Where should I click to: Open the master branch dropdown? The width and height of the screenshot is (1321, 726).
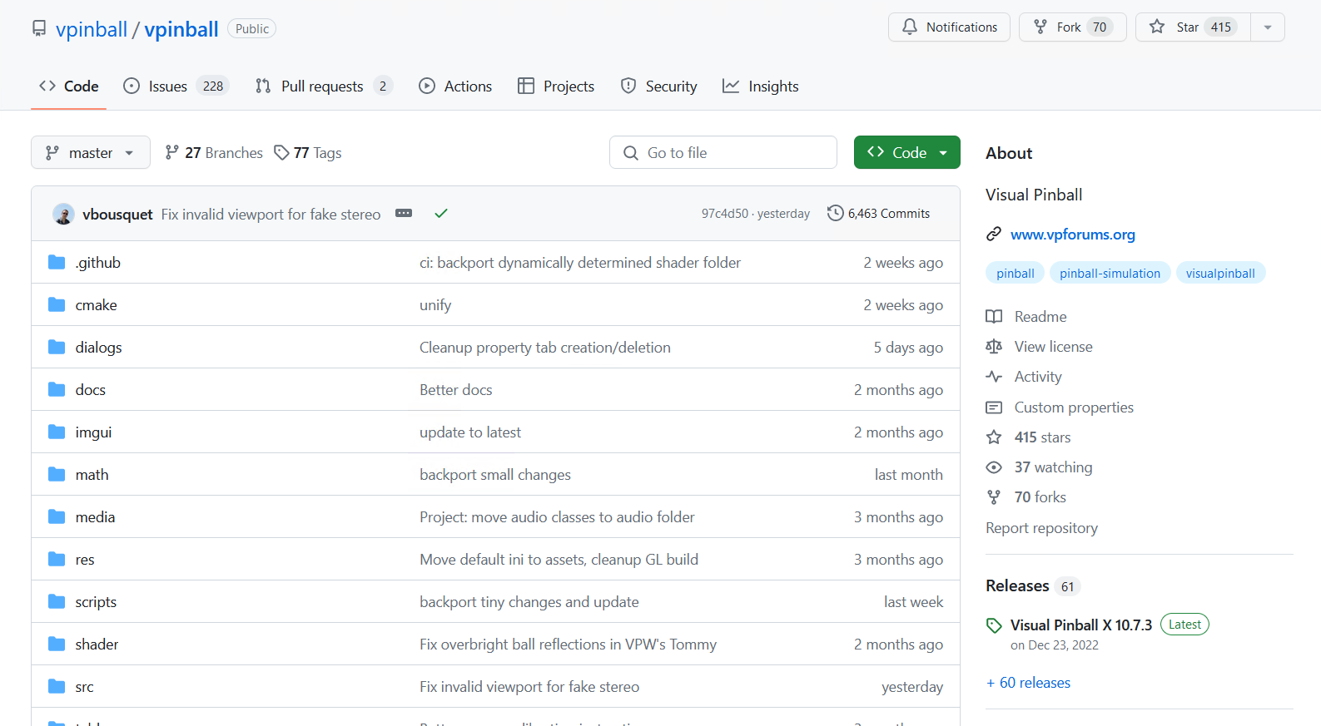91,152
